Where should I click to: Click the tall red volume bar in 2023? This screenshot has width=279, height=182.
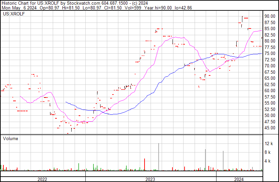click(x=145, y=165)
